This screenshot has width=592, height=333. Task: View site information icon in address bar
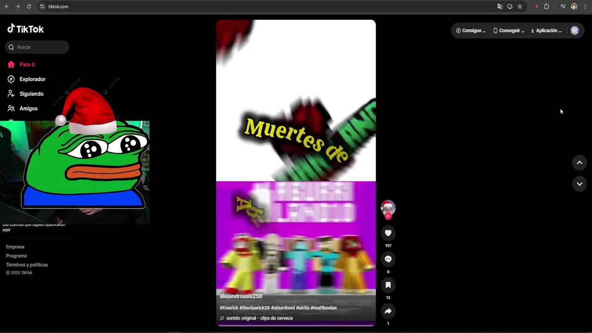click(42, 6)
